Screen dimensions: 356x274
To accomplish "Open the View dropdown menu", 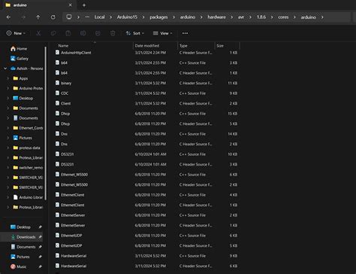I will click(163, 33).
